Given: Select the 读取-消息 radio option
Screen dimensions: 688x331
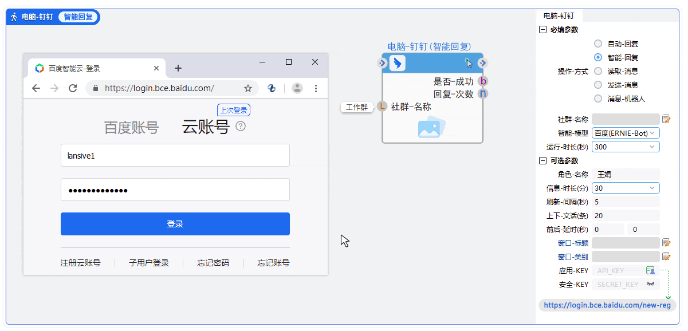Looking at the screenshot, I should click(x=598, y=71).
